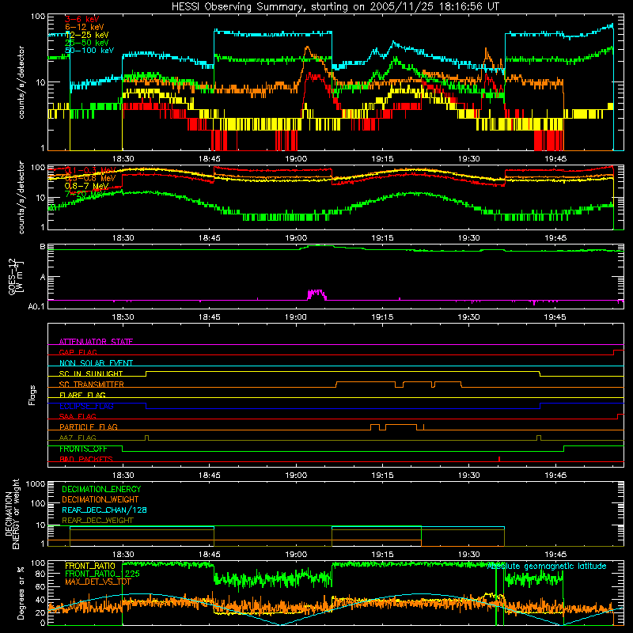Select the BAD_PACKETS flag label
This screenshot has height=633, width=633.
86,459
